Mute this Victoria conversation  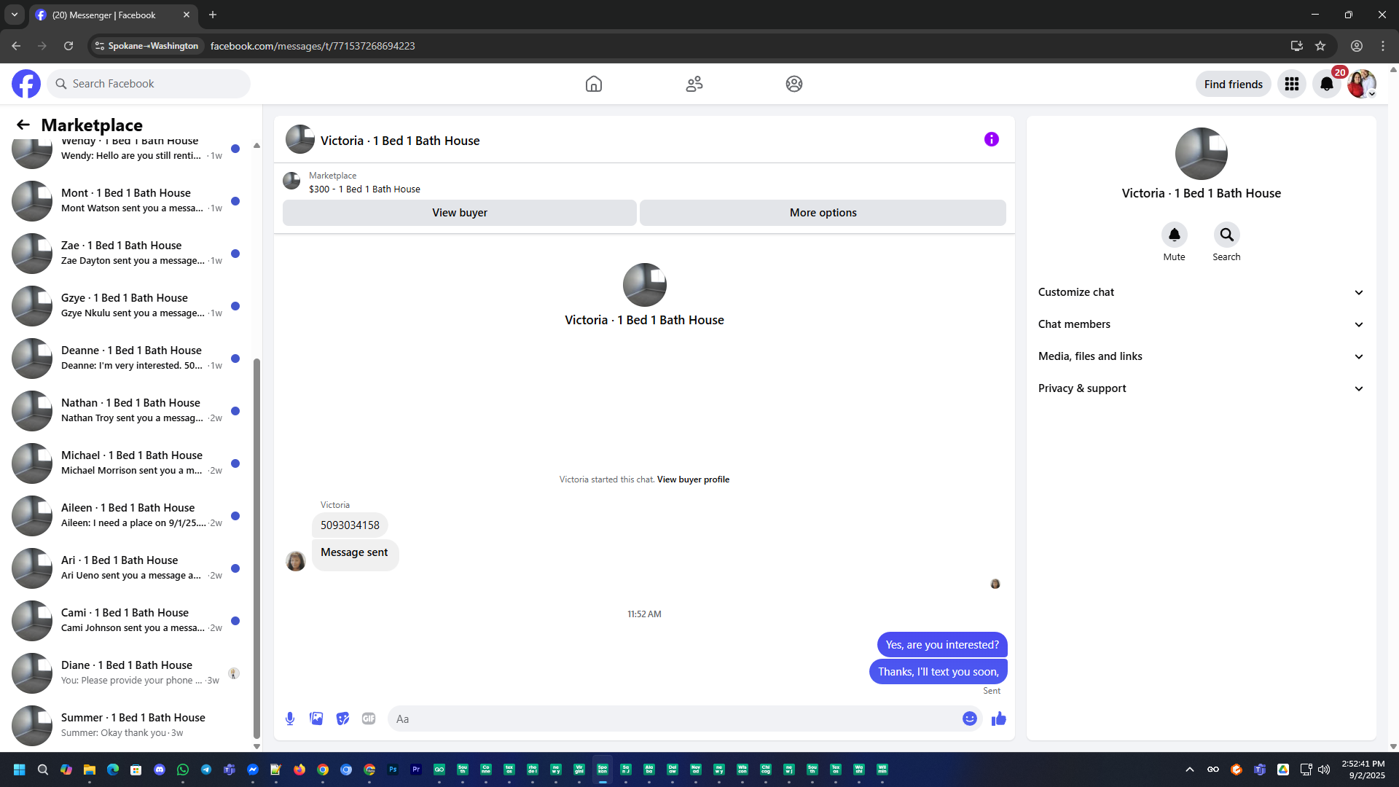[x=1174, y=235]
